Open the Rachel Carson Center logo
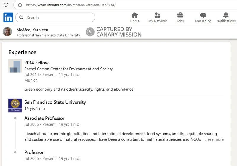Image resolution: width=237 pixels, height=166 pixels. [x=15, y=66]
